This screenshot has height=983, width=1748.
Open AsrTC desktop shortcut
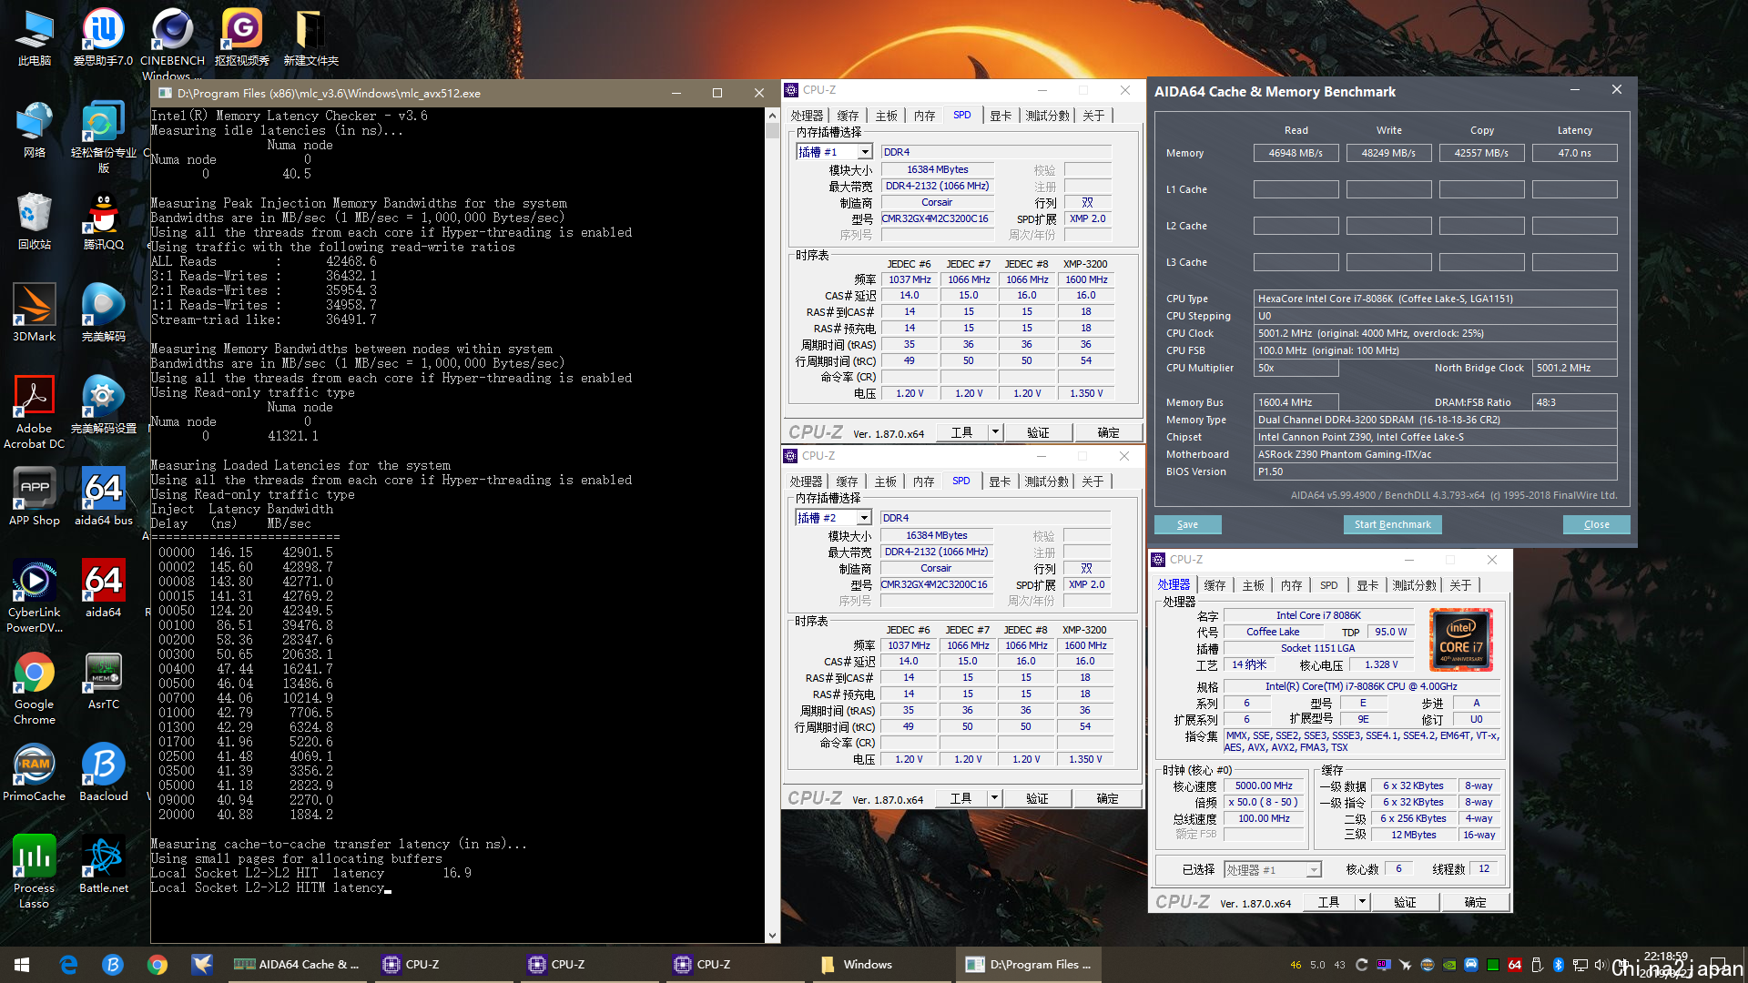point(103,681)
